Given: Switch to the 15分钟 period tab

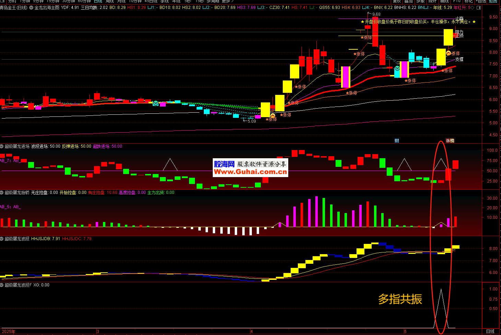Looking at the screenshot, I should tap(53, 1).
